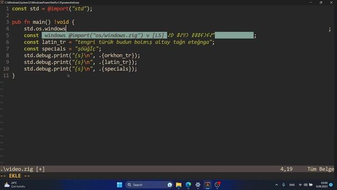The image size is (337, 190).
Task: Click the text 'std.os.windows' on line 4
Action: (x=45, y=28)
